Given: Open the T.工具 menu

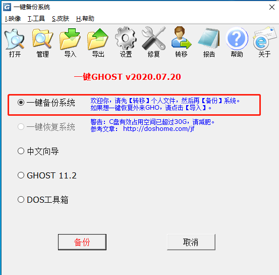Looking at the screenshot, I should (x=36, y=19).
